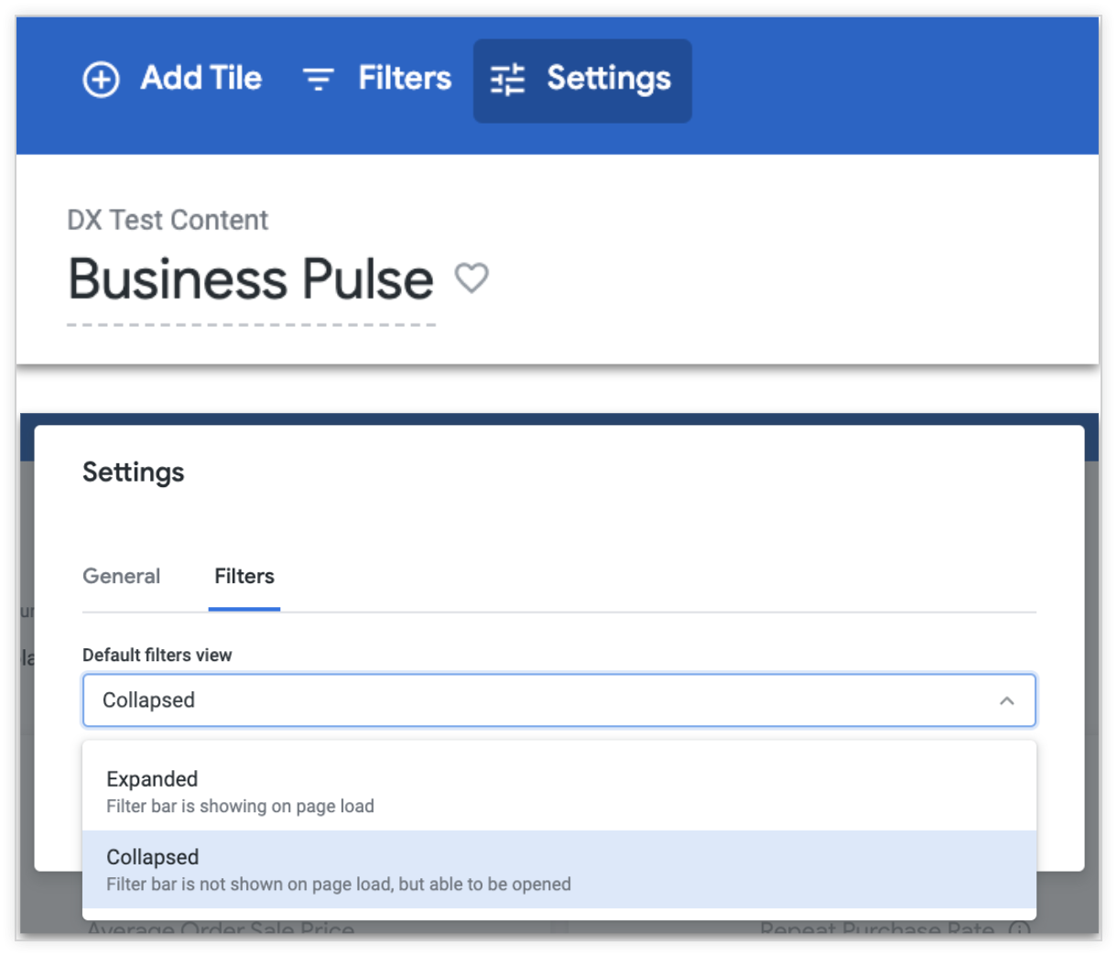Click the Average Order Sale Price tile
This screenshot has width=1117, height=956.
coord(221,929)
